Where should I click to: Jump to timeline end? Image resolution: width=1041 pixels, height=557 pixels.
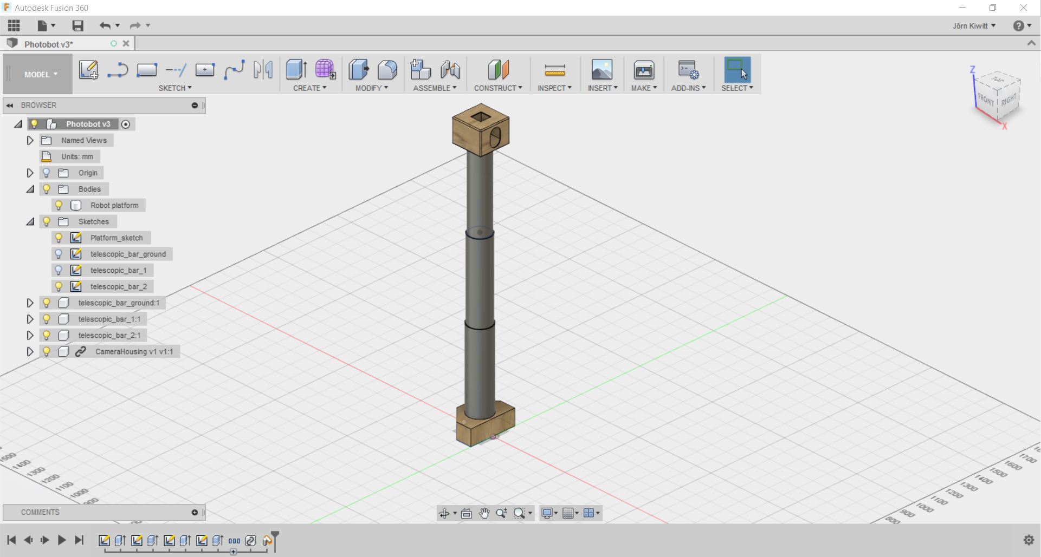(x=79, y=540)
